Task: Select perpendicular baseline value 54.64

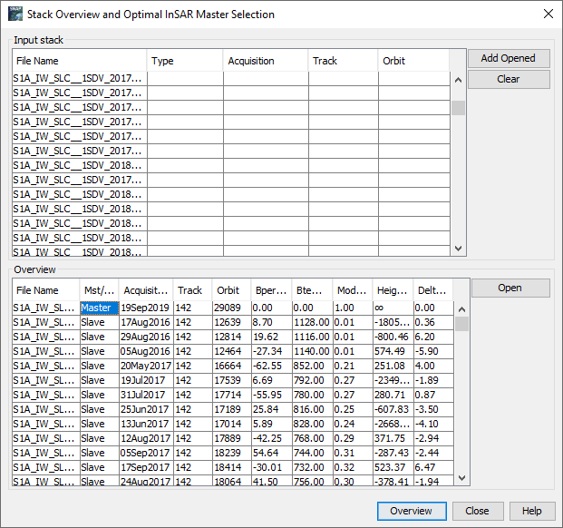Action: [271, 453]
